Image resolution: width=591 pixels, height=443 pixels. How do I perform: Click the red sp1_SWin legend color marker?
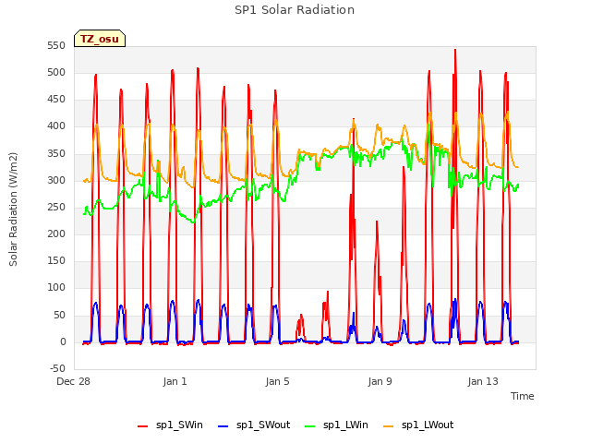(x=142, y=426)
